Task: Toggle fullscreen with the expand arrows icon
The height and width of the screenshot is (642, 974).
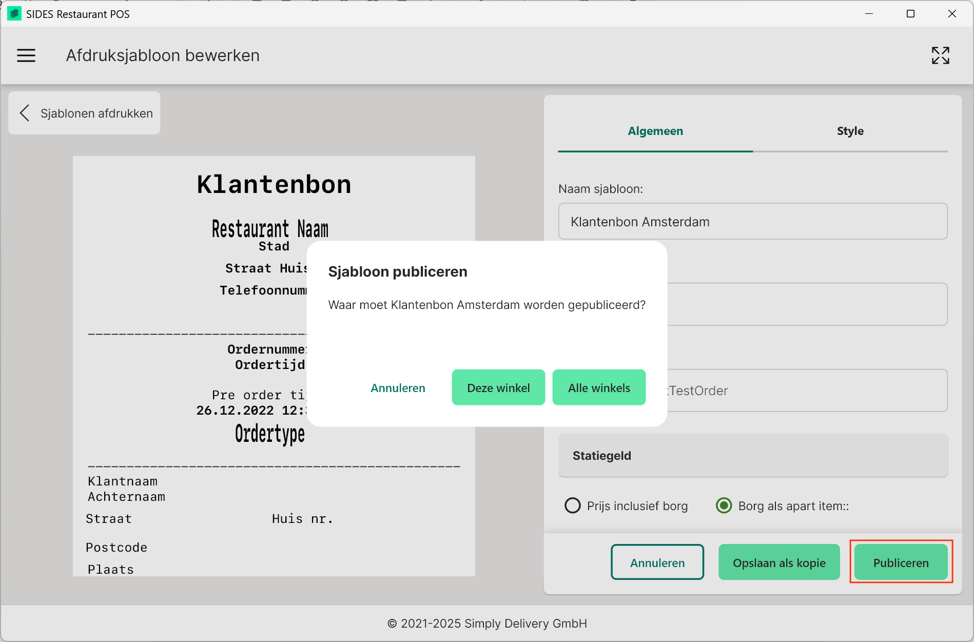Action: point(940,55)
